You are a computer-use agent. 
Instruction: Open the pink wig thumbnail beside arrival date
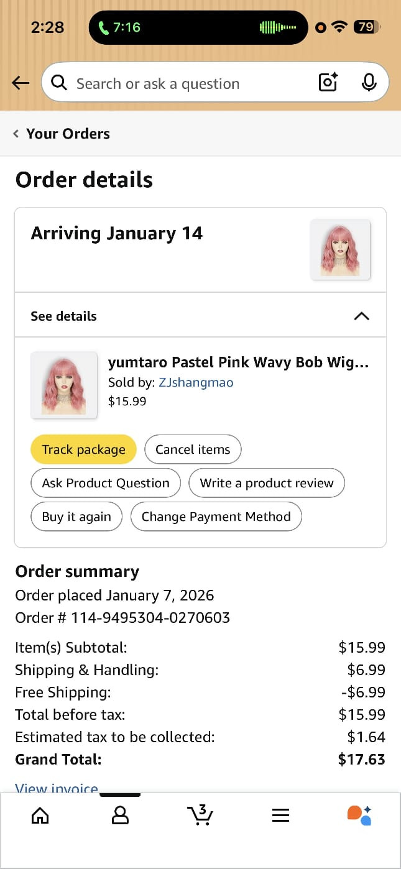(340, 249)
